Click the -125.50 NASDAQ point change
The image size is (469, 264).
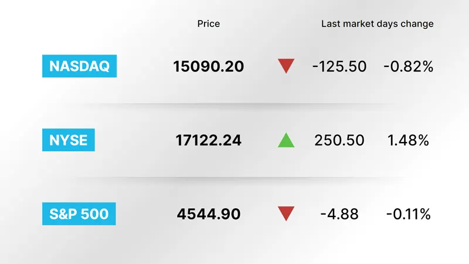[339, 66]
